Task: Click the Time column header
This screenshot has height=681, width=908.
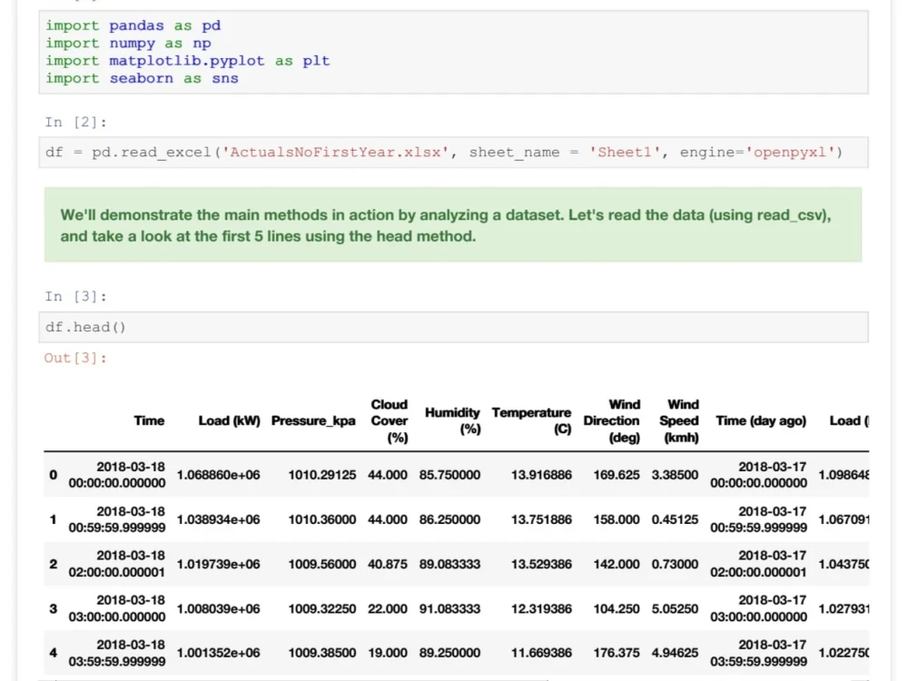Action: pos(150,421)
